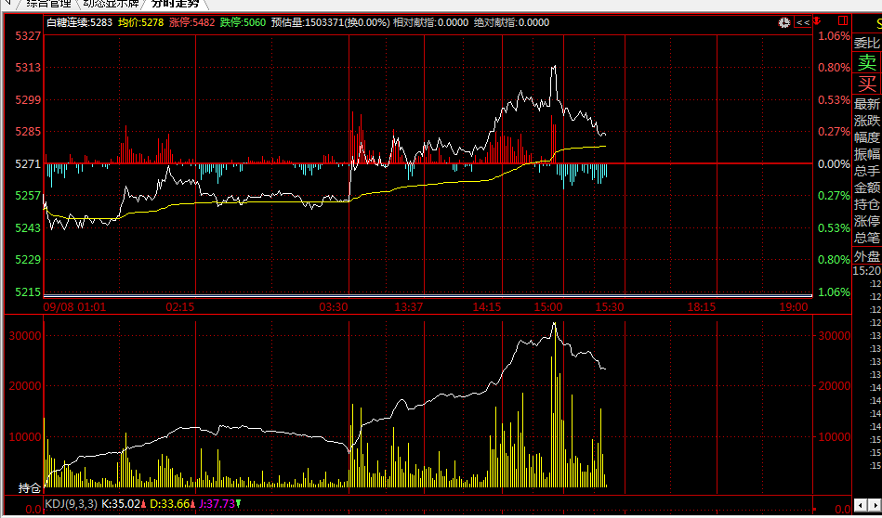Collapse side panel with the << button
Image resolution: width=882 pixels, height=518 pixels.
coord(802,22)
